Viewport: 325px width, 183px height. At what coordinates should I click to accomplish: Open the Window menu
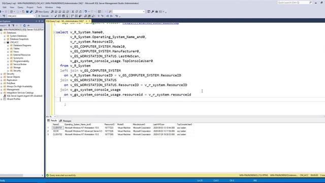click(49, 7)
